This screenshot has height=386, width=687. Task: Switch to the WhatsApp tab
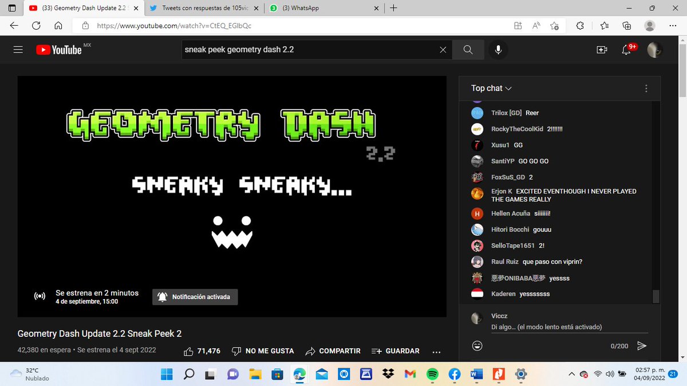[325, 9]
